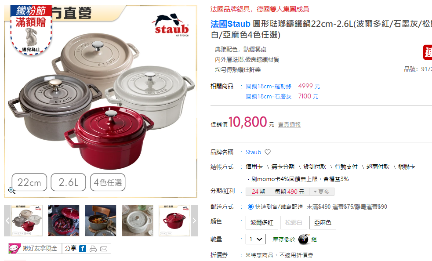
Task: Show next thumbnails with right arrow
Action: pos(194,221)
